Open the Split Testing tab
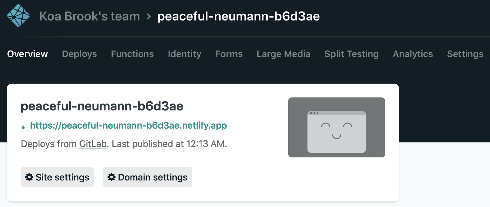This screenshot has width=490, height=207. pos(351,54)
